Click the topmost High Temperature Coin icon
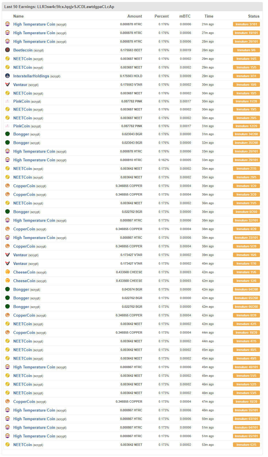Screen dimensions: 268x457 (x=7, y=24)
